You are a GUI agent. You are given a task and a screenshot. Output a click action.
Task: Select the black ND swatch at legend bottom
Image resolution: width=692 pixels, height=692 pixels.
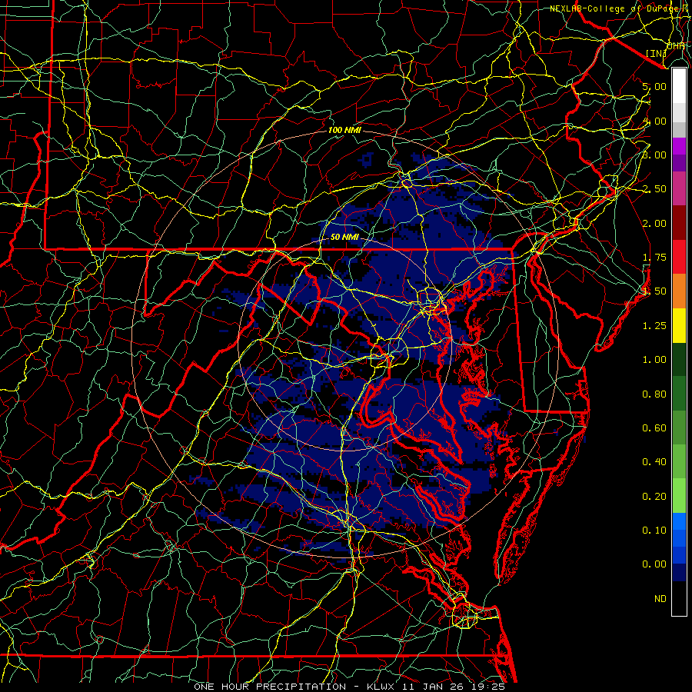pyautogui.click(x=679, y=598)
